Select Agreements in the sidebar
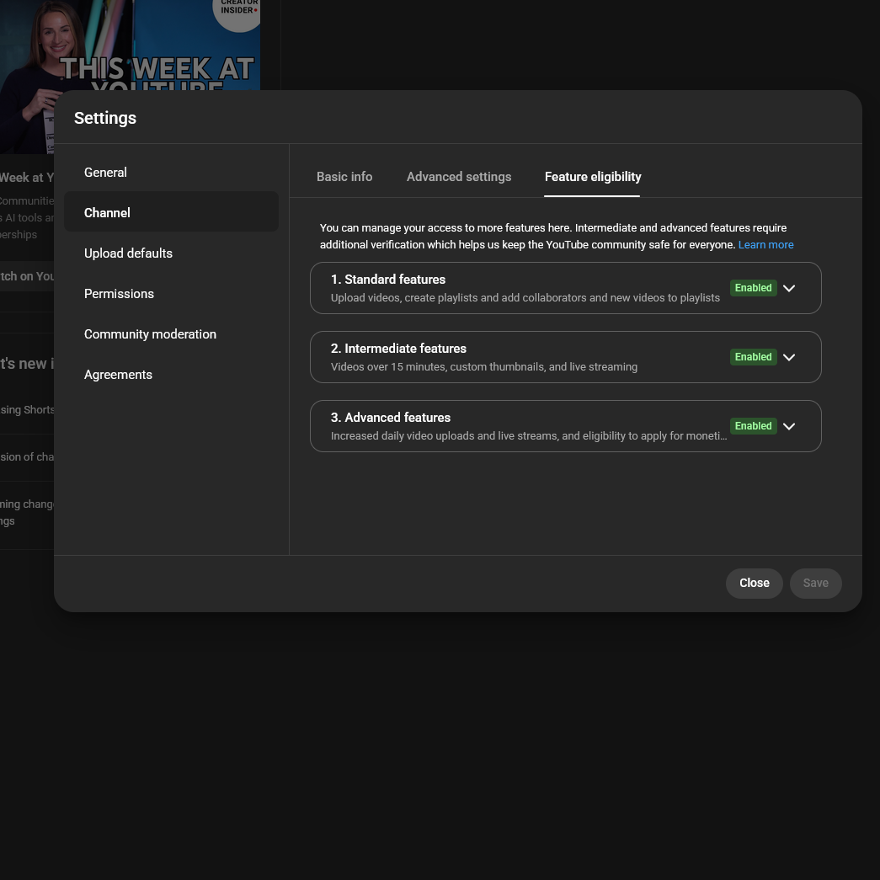Viewport: 880px width, 880px height. click(x=118, y=375)
